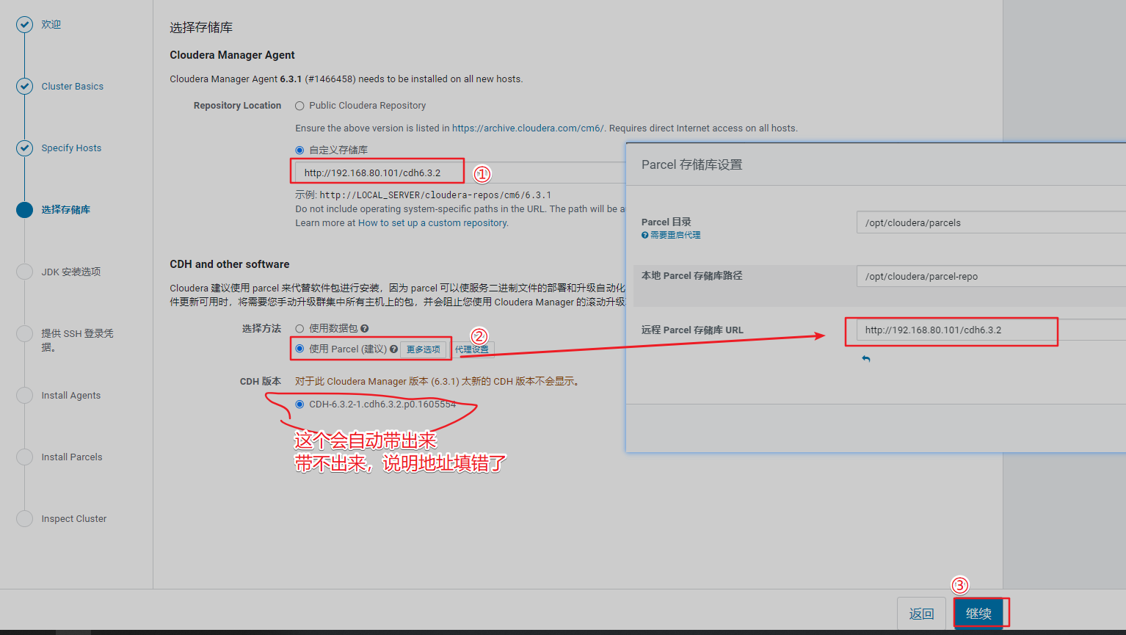Open the 代理设置 button
The width and height of the screenshot is (1126, 635).
pos(472,349)
